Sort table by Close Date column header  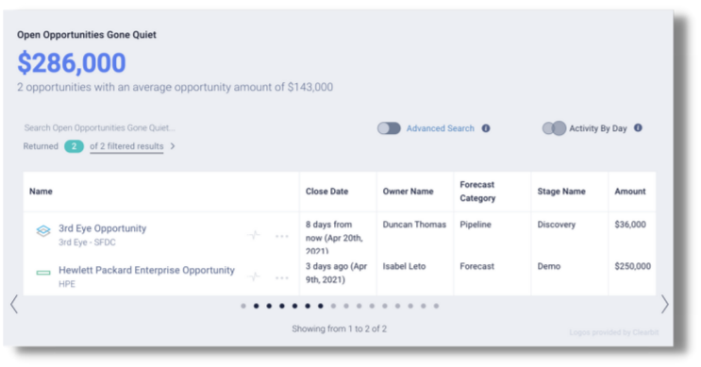326,192
